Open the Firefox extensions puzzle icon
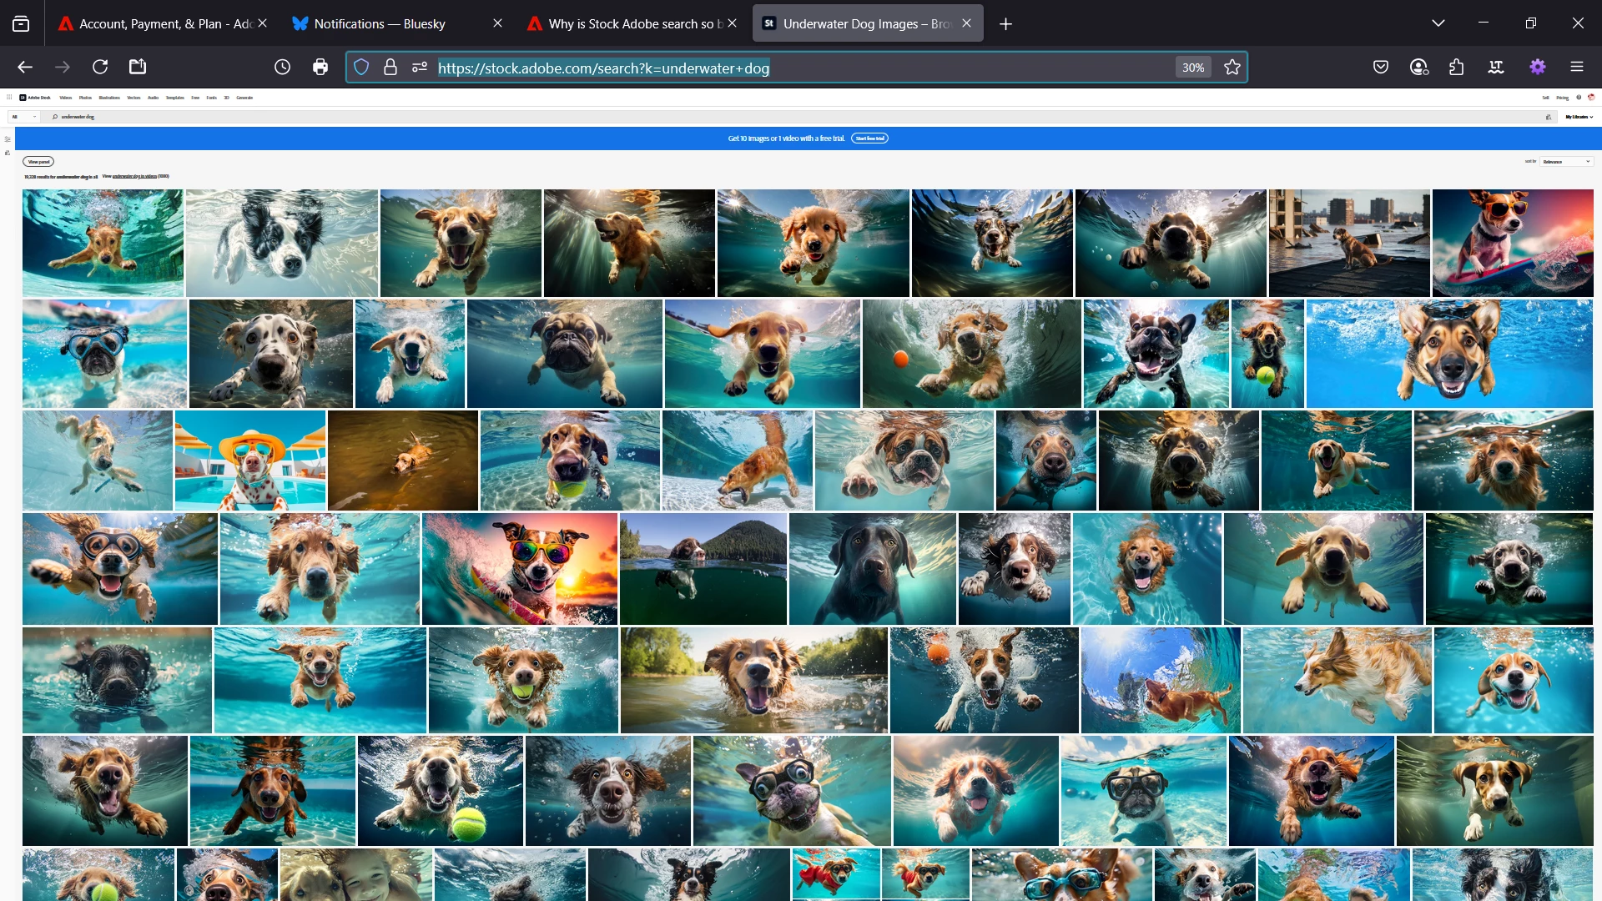Image resolution: width=1602 pixels, height=901 pixels. click(x=1457, y=67)
